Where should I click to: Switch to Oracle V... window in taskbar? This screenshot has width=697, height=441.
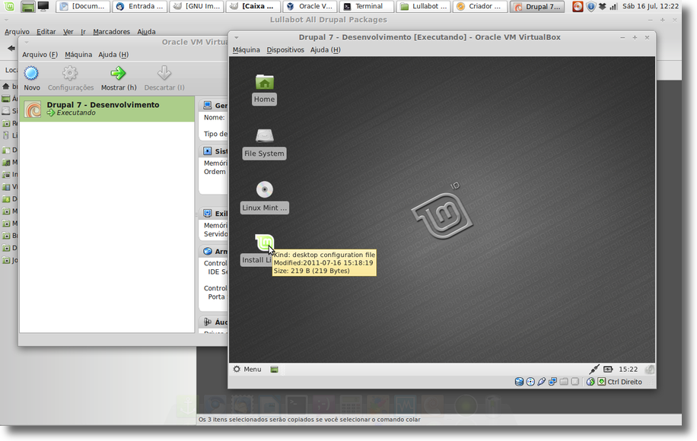pyautogui.click(x=310, y=6)
